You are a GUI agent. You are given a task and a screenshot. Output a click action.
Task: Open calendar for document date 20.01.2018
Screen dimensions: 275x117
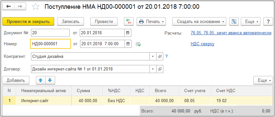pyautogui.click(x=128, y=33)
